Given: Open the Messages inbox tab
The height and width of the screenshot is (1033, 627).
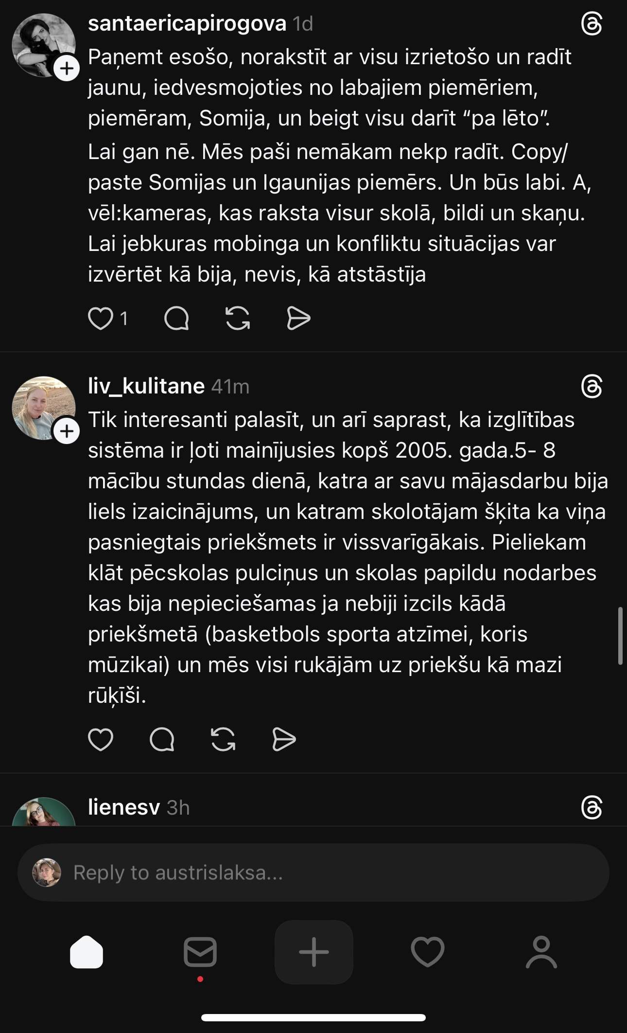Looking at the screenshot, I should click(x=200, y=952).
